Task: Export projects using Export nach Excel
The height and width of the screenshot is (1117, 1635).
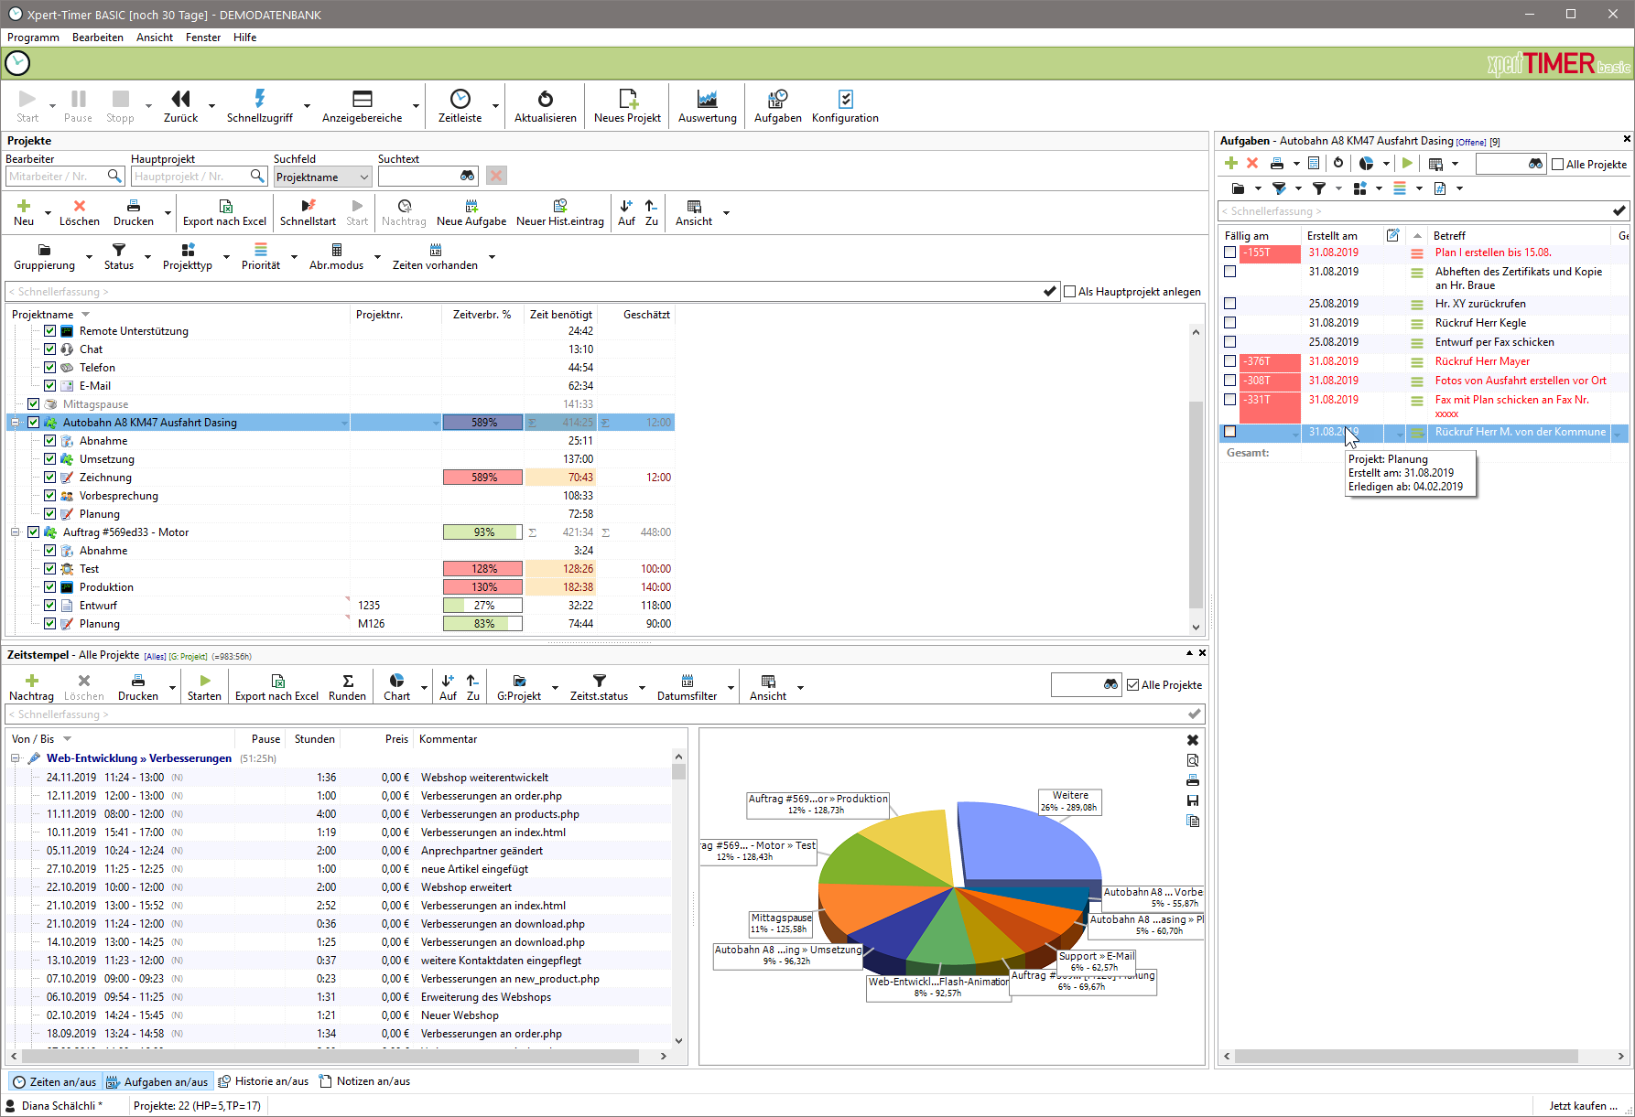Action: point(224,212)
